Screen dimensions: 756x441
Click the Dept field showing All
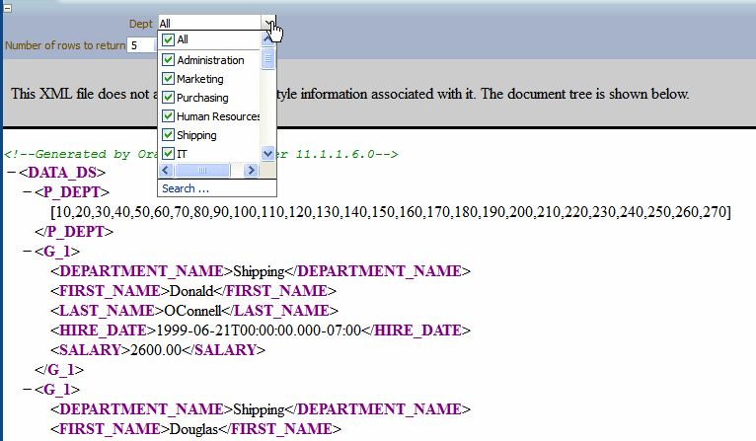pos(210,23)
